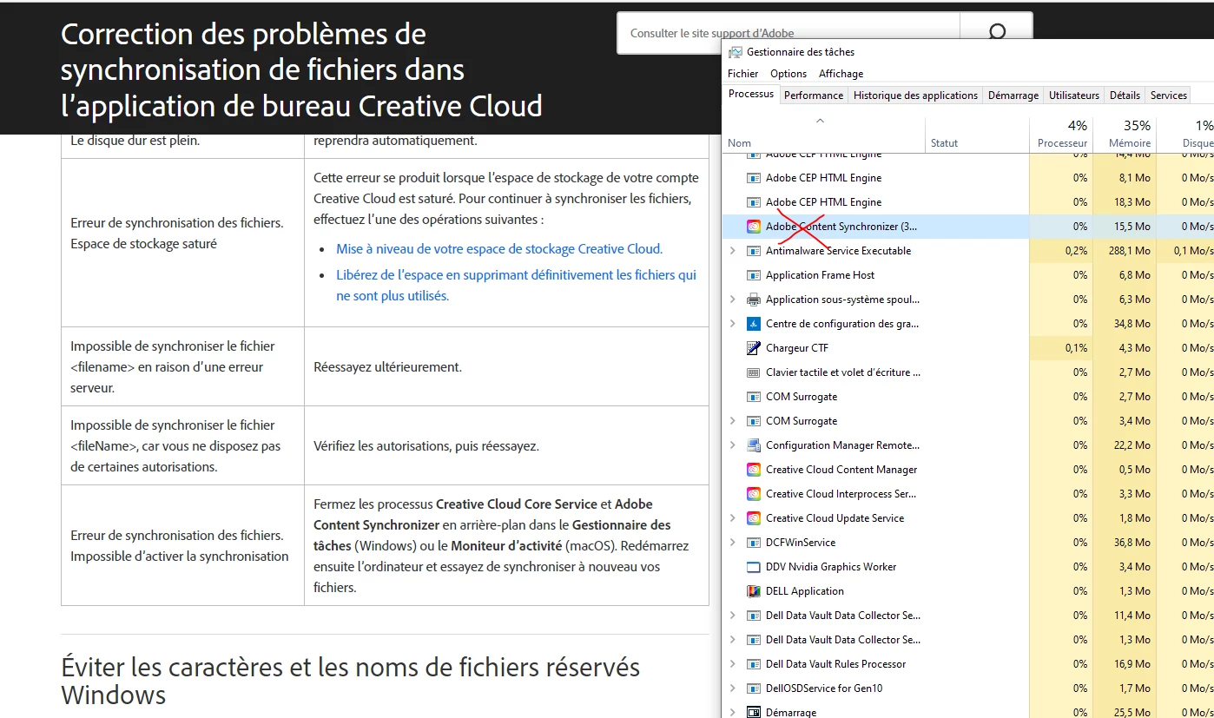
Task: Expand the Centre de configuration des graphiques process
Action: coord(733,324)
